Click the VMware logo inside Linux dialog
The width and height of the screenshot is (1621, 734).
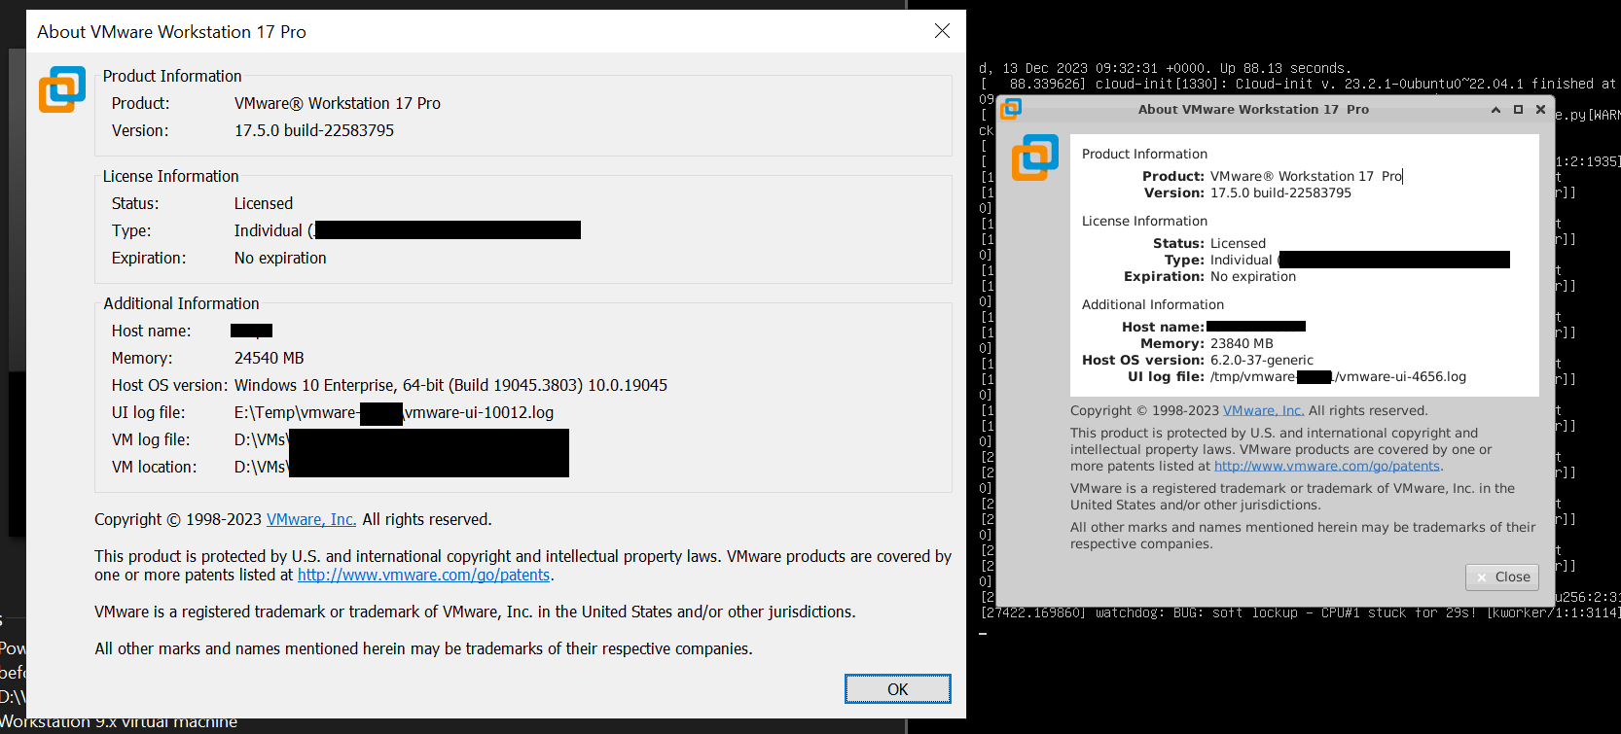[x=1035, y=157]
